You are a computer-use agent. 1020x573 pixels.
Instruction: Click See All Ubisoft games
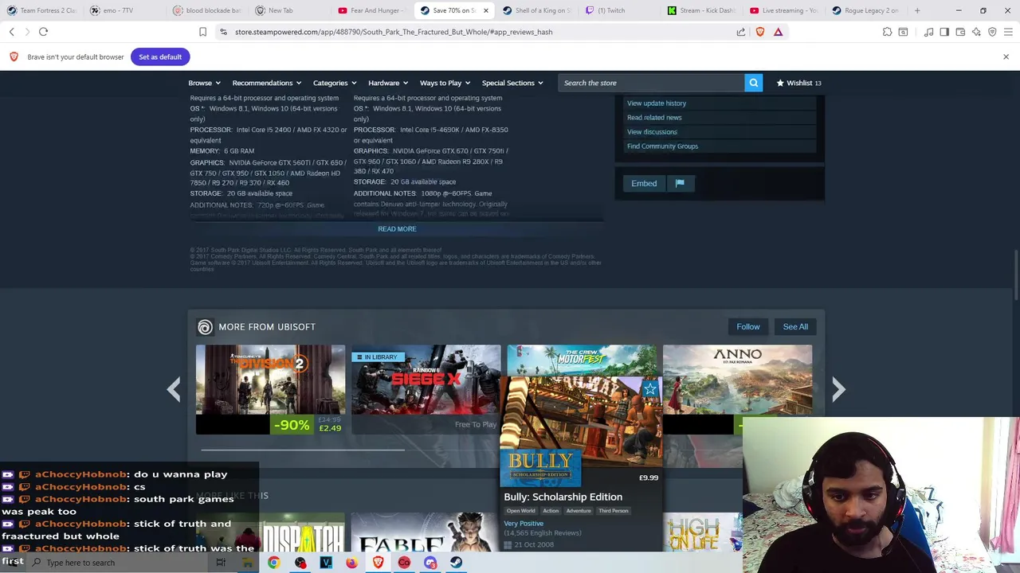pos(795,327)
